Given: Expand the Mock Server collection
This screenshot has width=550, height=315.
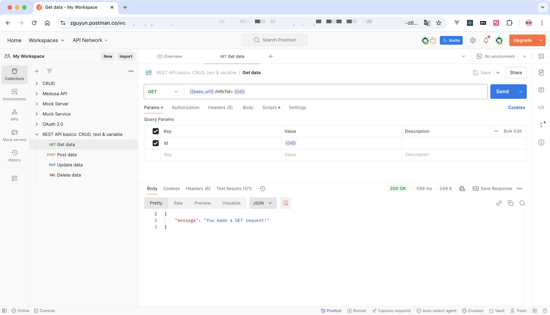Looking at the screenshot, I should click(x=37, y=104).
